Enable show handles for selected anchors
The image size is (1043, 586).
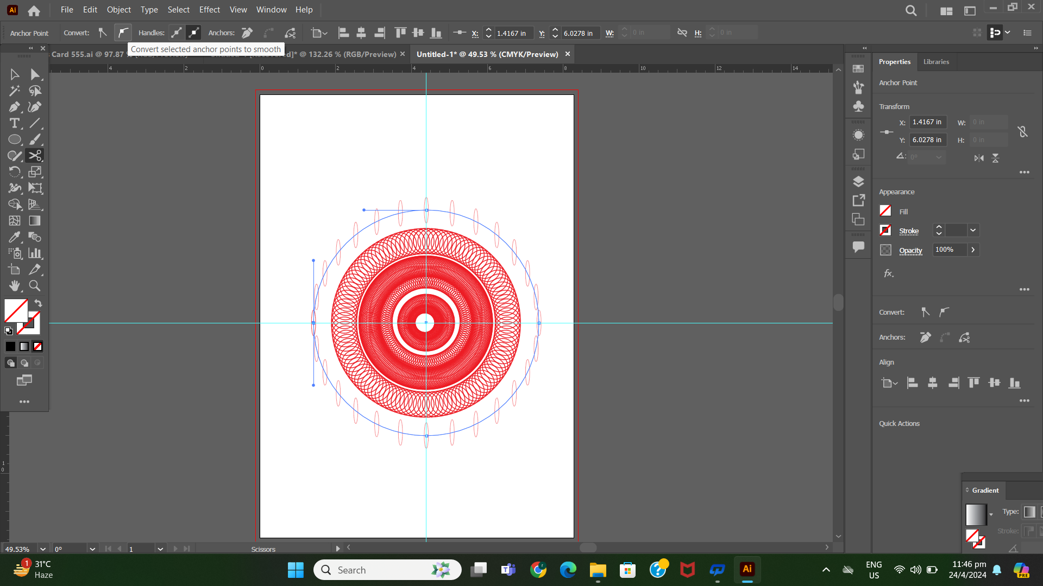point(177,33)
